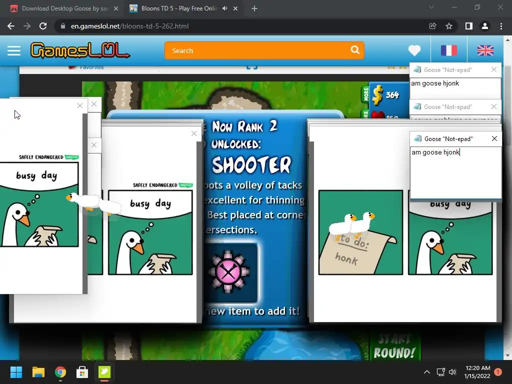Click the green MORE money button
Screen dimensions: 512x384
coord(365,94)
